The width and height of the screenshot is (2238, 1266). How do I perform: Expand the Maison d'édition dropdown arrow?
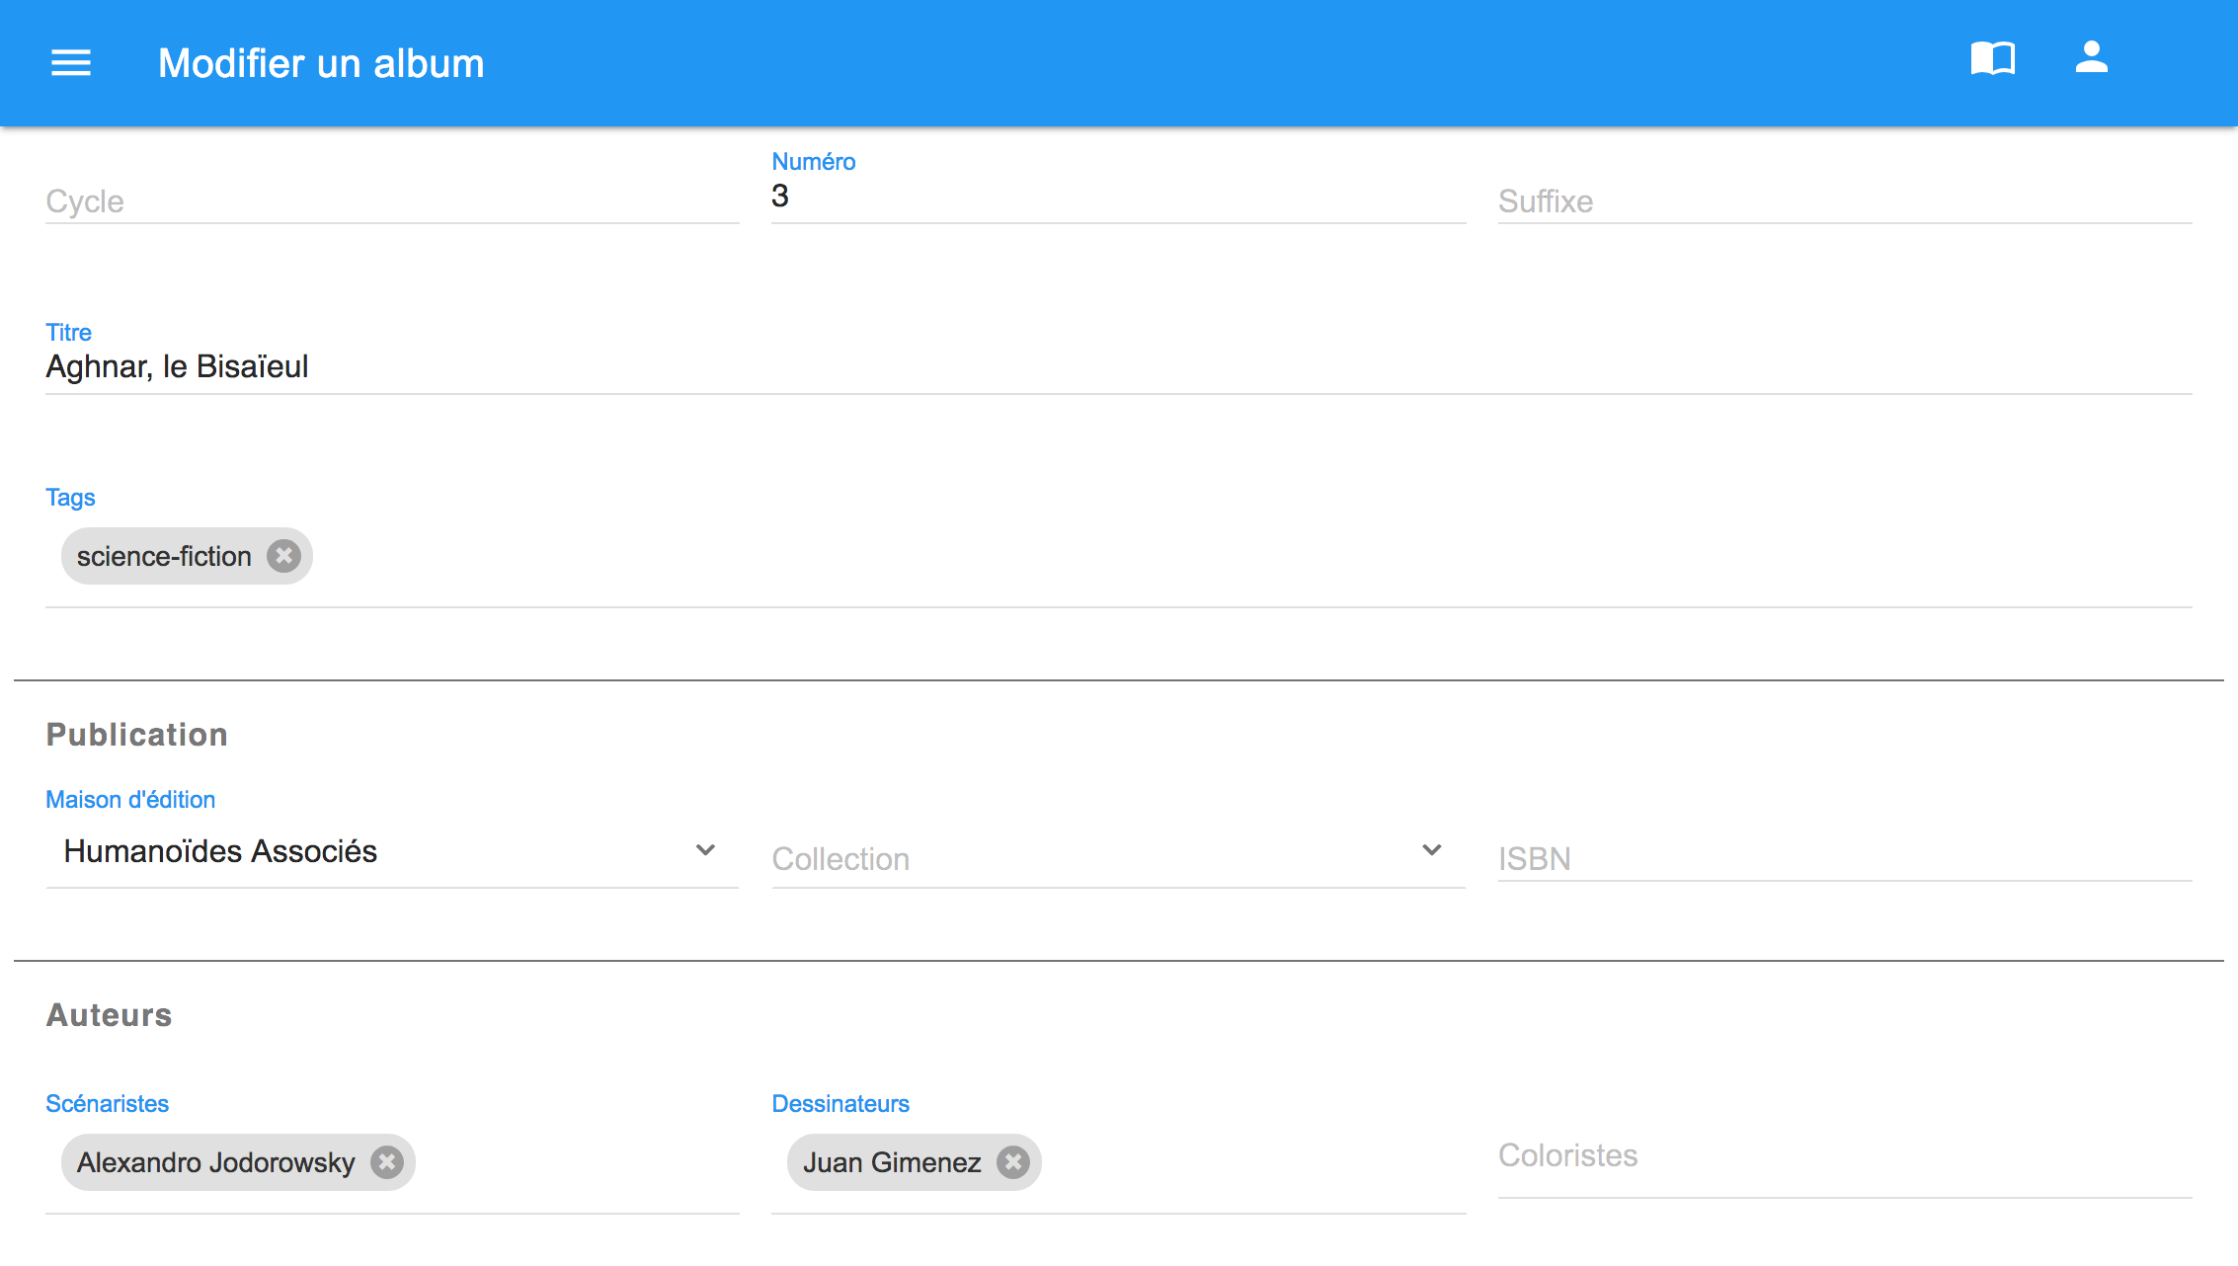(x=705, y=850)
